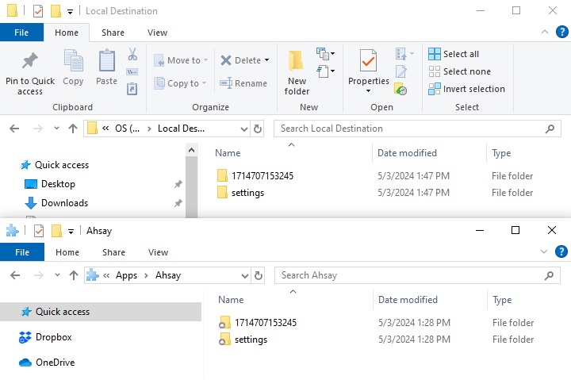Click the Paste shortcut icon
The image size is (571, 380).
click(x=132, y=89)
